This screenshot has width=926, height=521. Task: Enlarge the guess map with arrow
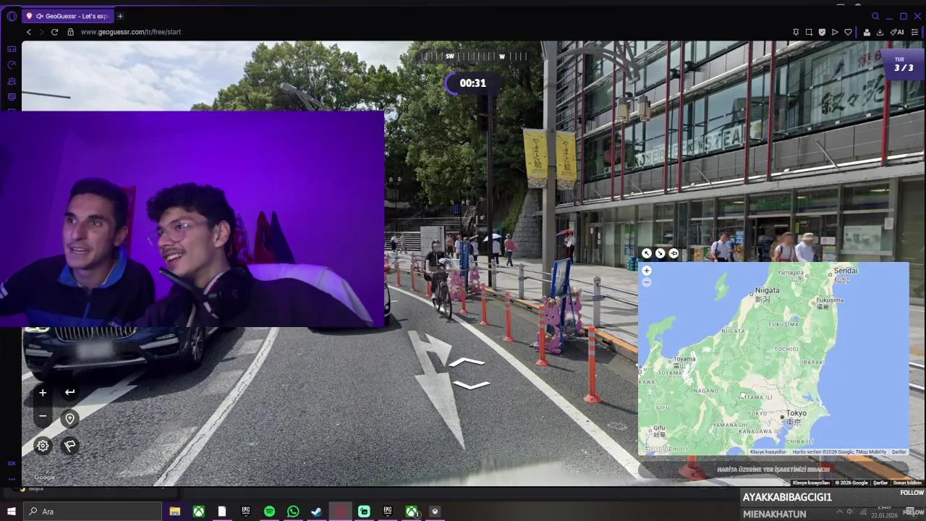coord(647,253)
